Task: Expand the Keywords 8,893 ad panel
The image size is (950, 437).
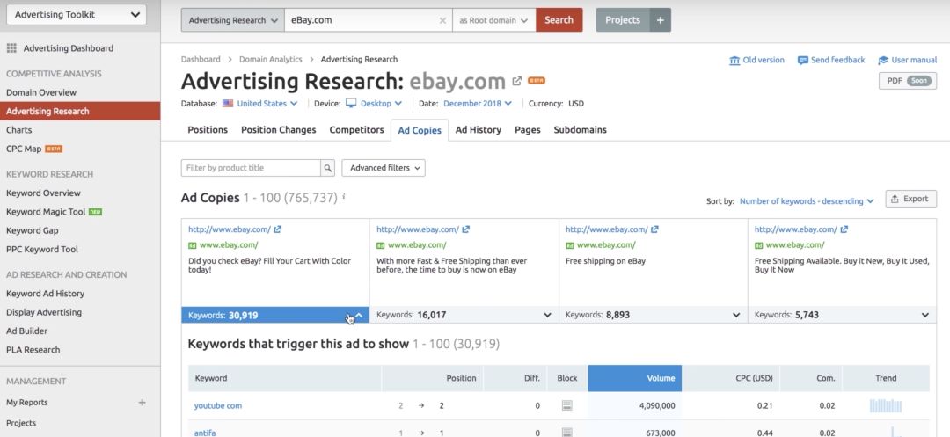Action: [653, 315]
